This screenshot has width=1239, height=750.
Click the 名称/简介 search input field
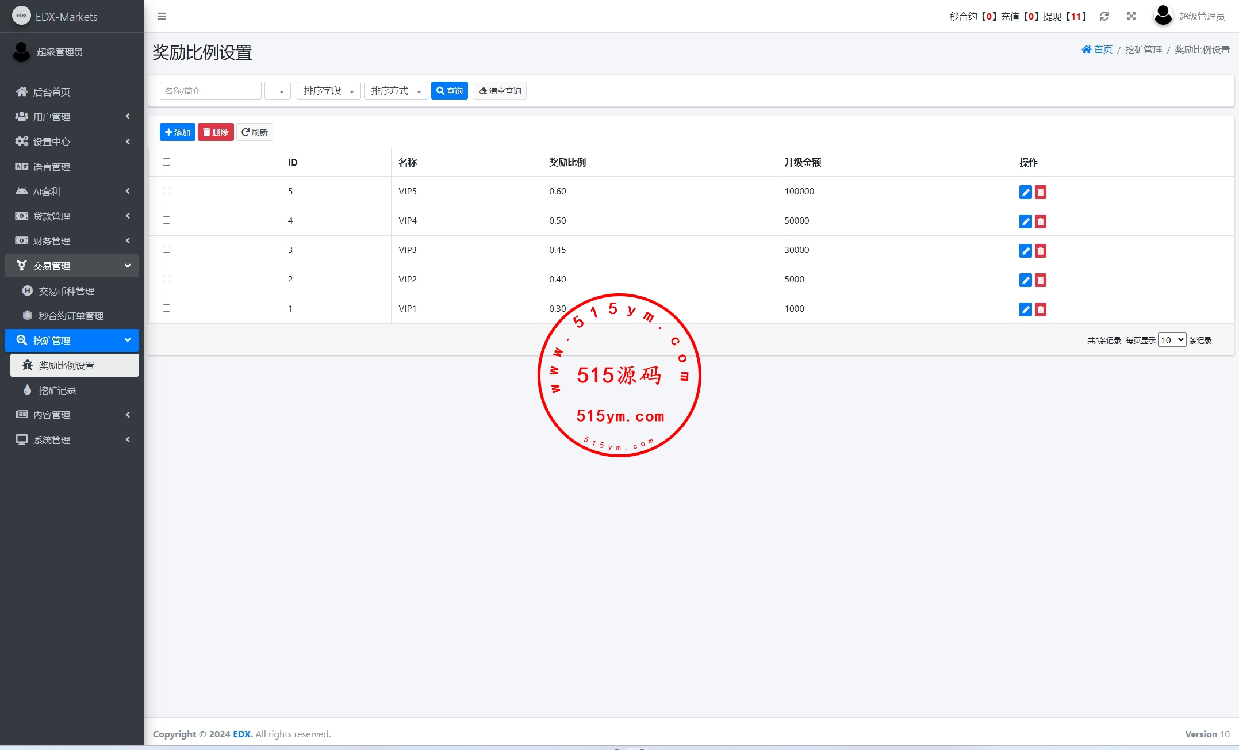point(210,91)
